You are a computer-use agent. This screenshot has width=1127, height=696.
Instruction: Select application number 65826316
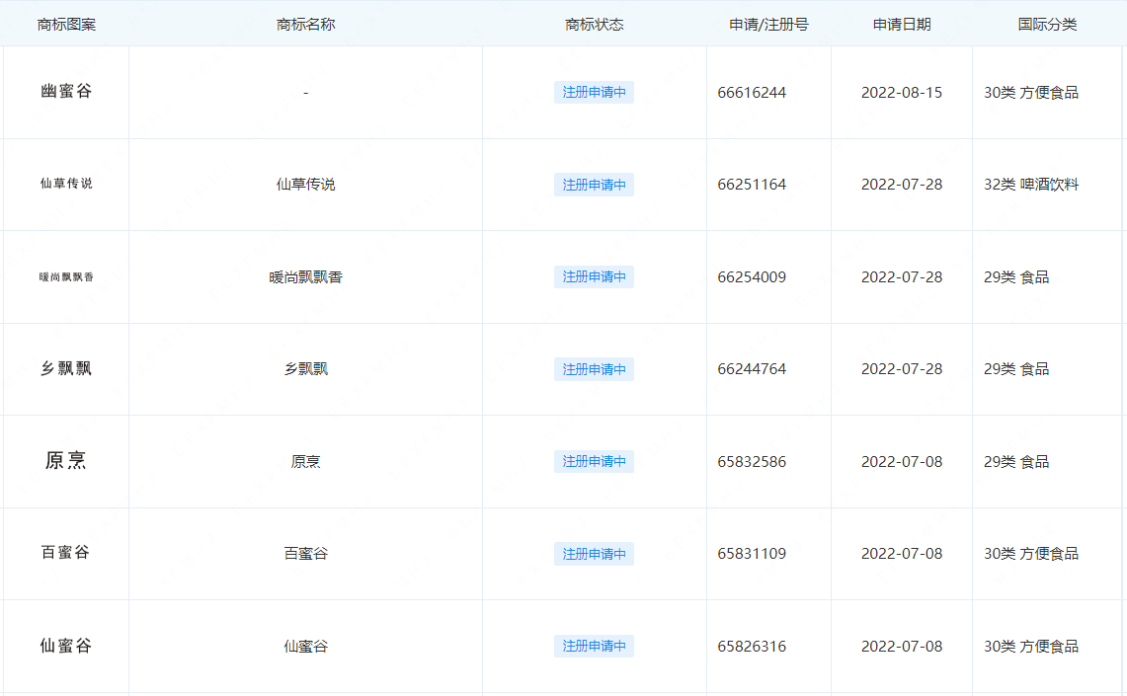(x=752, y=647)
